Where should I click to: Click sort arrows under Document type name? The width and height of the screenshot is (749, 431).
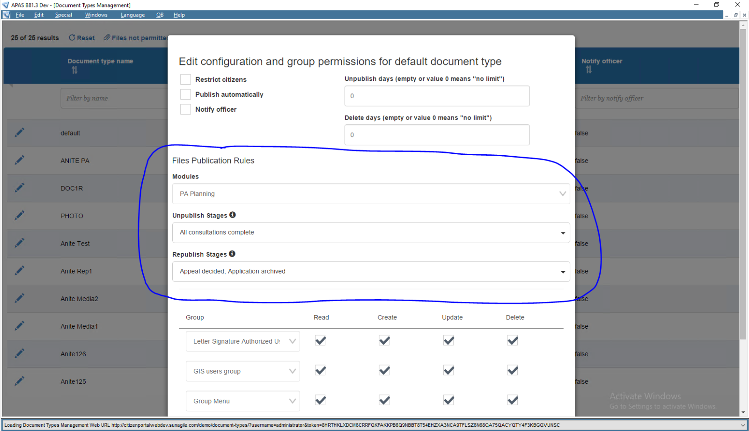coord(74,70)
